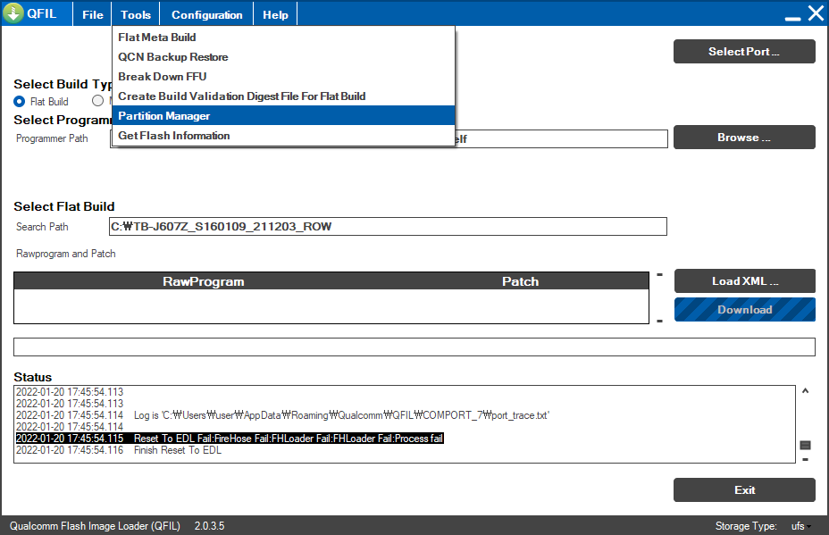Close the QFIL window
829x535 pixels.
[x=816, y=13]
